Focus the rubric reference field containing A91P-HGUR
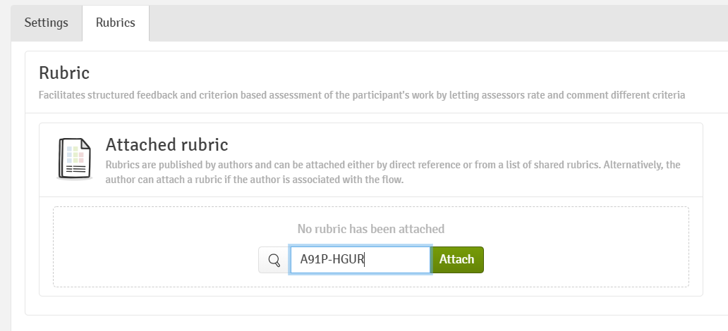728x331 pixels. pyautogui.click(x=360, y=260)
